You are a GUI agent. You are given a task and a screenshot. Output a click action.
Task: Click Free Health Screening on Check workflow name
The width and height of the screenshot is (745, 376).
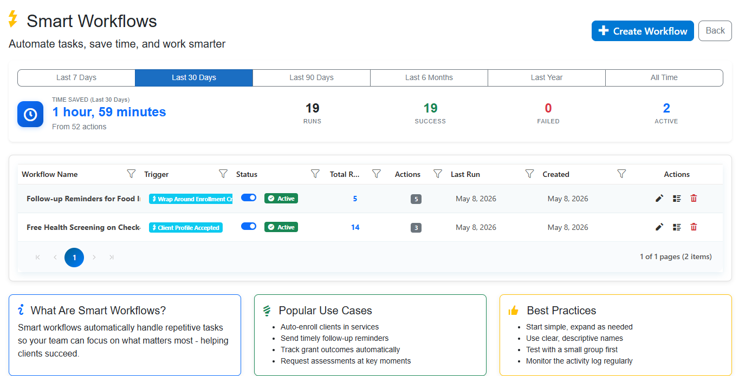83,227
